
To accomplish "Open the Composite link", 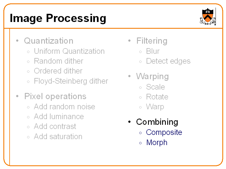I will [x=164, y=132].
